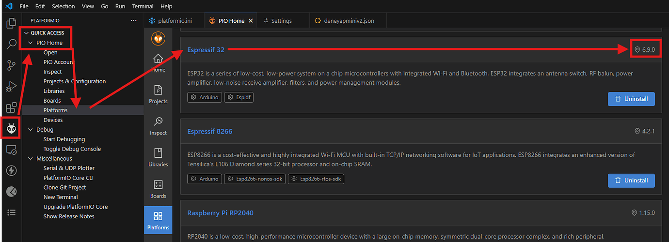The width and height of the screenshot is (669, 242).
Task: Collapse the Debug tree node
Action: (31, 129)
